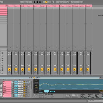This screenshot has width=103, height=103.
Task: Switch Simpler to Slice mode
Action: pos(36,91)
